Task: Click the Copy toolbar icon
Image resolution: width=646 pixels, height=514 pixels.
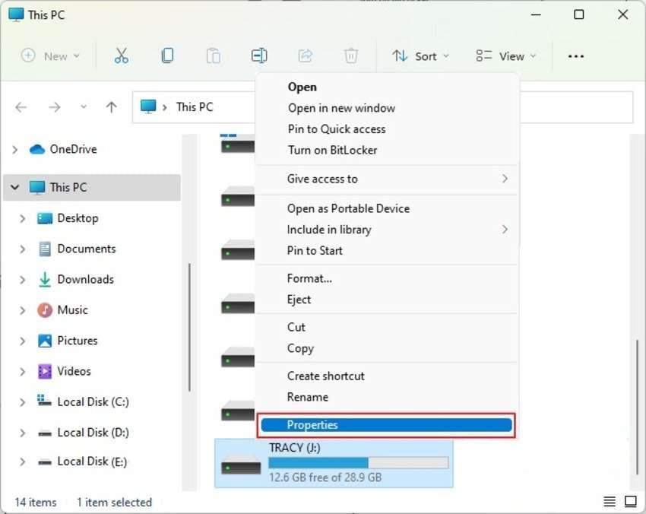Action: point(167,56)
